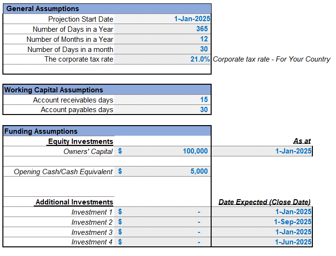The image size is (336, 256).
Task: Select the Funding Assumptions header
Action: point(107,131)
